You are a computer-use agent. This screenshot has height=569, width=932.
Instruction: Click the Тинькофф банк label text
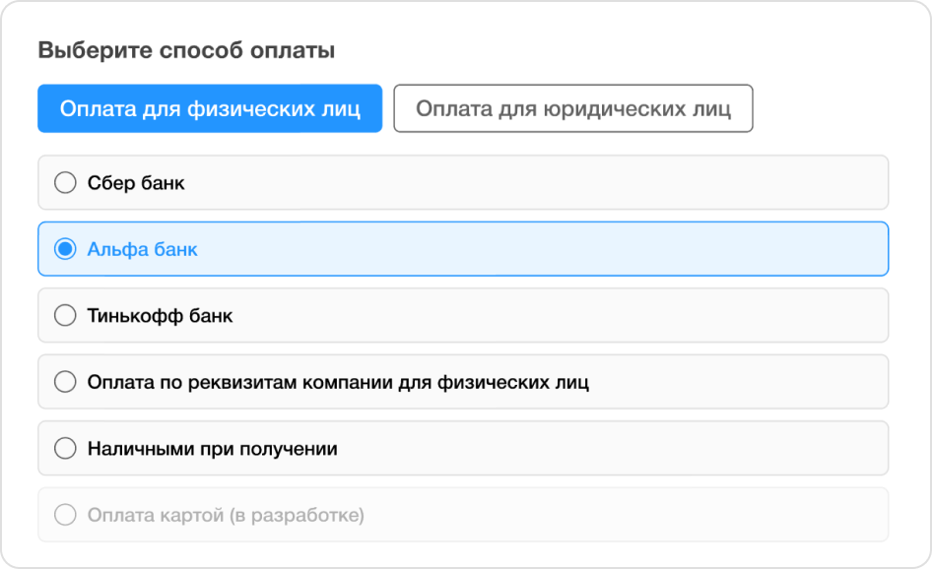click(160, 316)
